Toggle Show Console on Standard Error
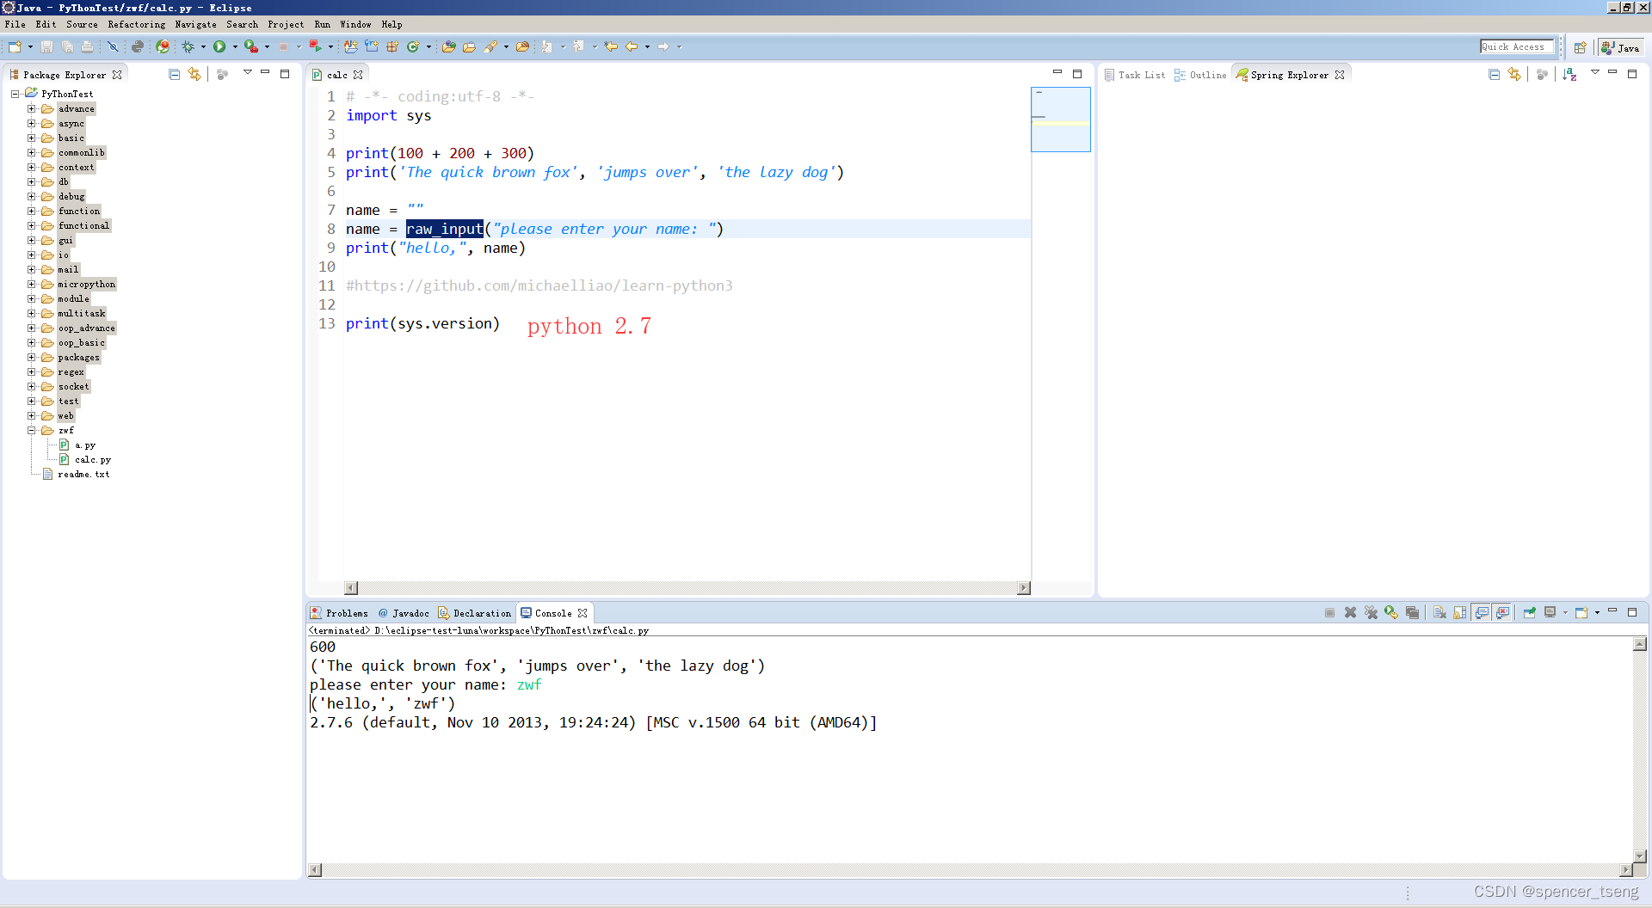Screen dimensions: 1652x908 click(1502, 612)
